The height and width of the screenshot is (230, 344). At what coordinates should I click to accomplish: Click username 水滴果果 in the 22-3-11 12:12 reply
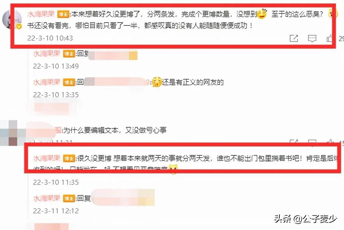(47, 198)
